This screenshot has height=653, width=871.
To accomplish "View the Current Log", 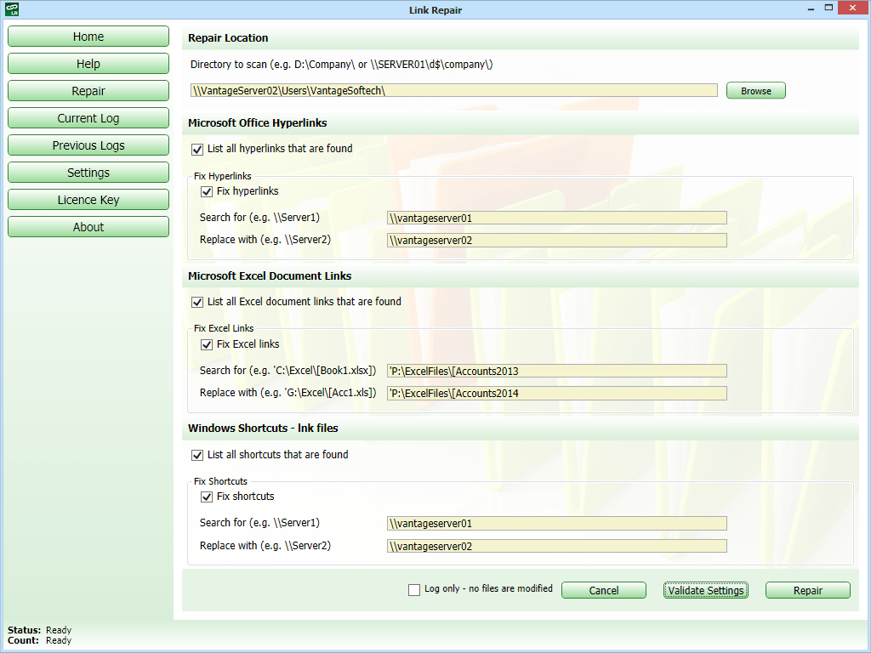I will click(x=88, y=117).
